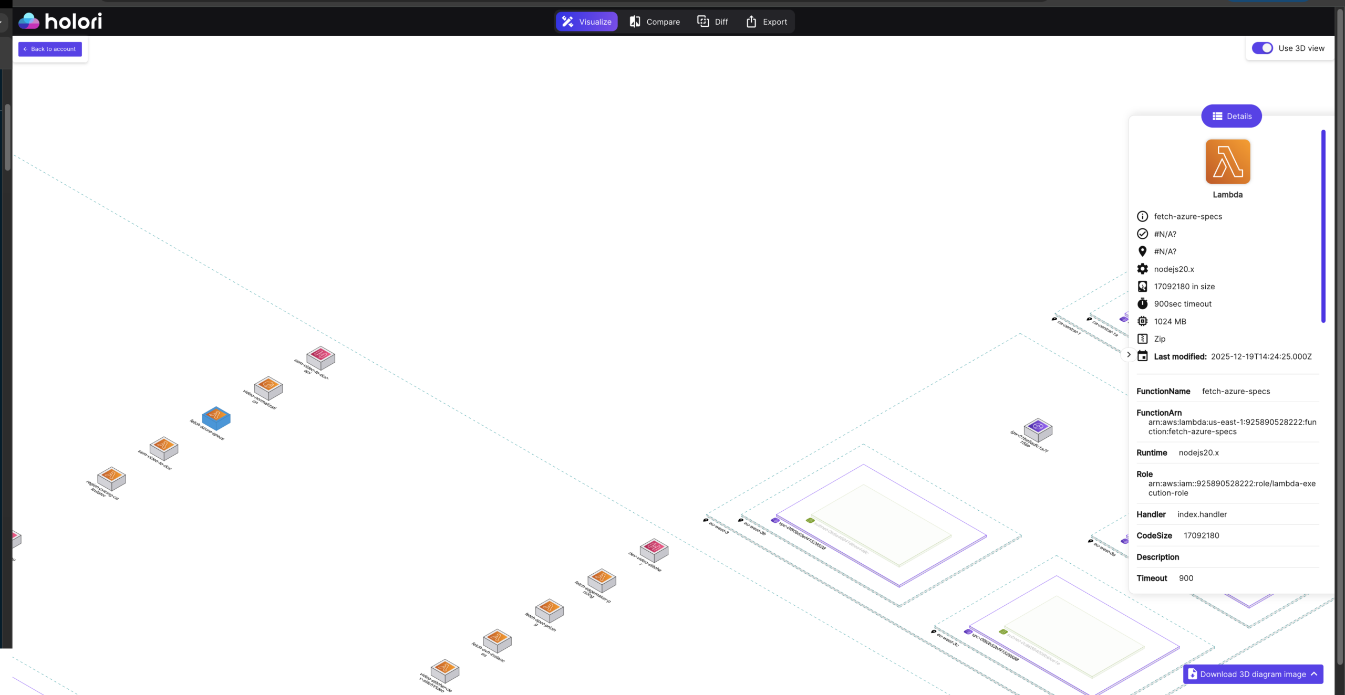Click the gear icon next to nodejs20.x
The height and width of the screenshot is (695, 1345).
tap(1142, 269)
